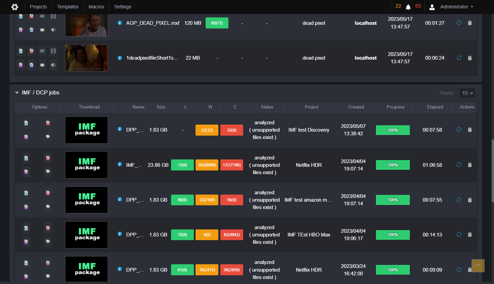Open chart report for IMF test Discovery job
494x284 pixels.
click(x=26, y=123)
